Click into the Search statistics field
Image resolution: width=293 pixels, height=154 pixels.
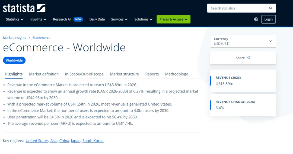pyautogui.click(x=237, y=8)
